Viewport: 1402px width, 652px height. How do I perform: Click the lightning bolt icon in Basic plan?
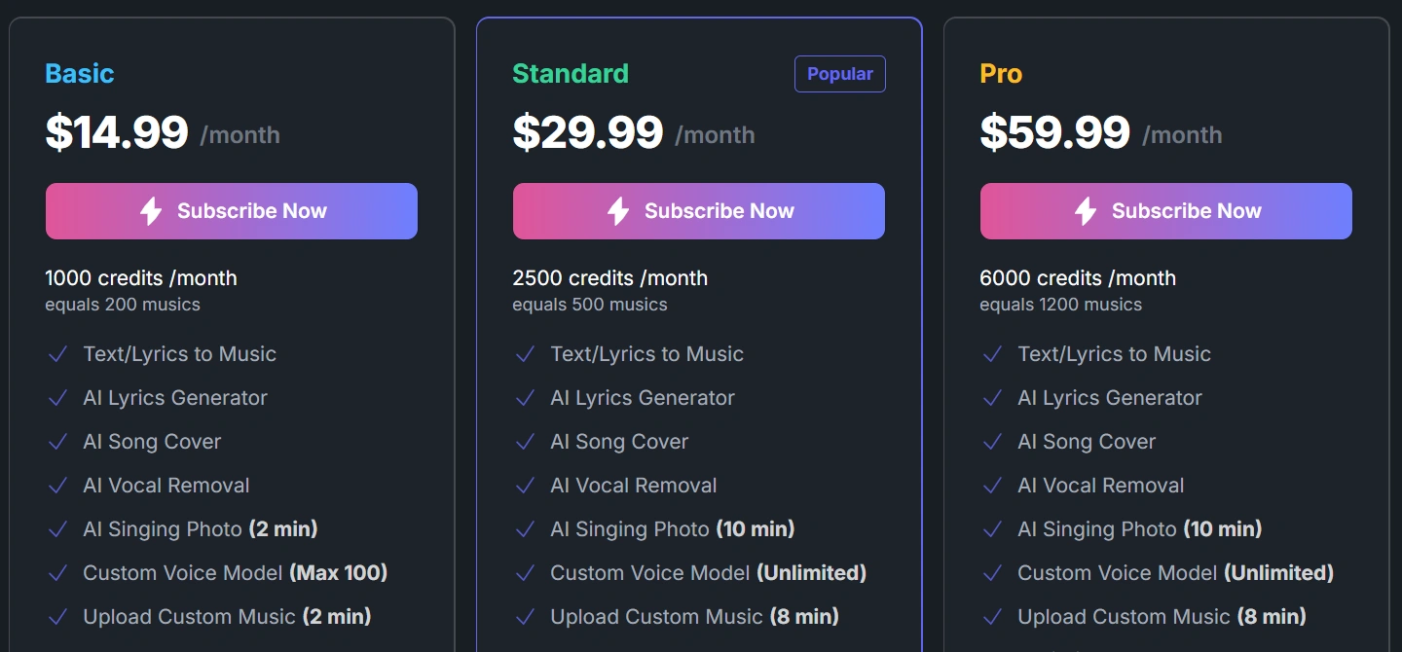(x=151, y=211)
